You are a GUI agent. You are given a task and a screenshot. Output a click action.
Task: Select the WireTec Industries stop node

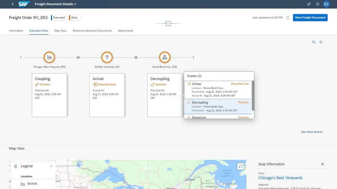[107, 57]
